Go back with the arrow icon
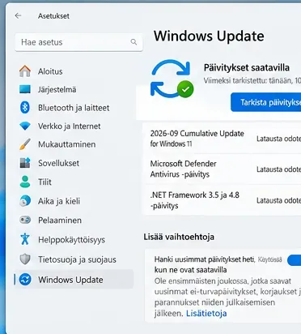The width and height of the screenshot is (301, 334). [x=18, y=15]
